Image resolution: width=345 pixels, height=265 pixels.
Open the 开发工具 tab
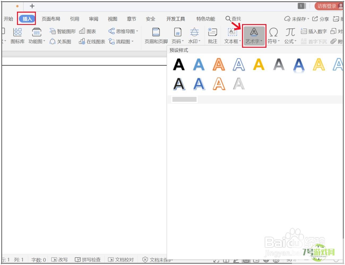176,19
